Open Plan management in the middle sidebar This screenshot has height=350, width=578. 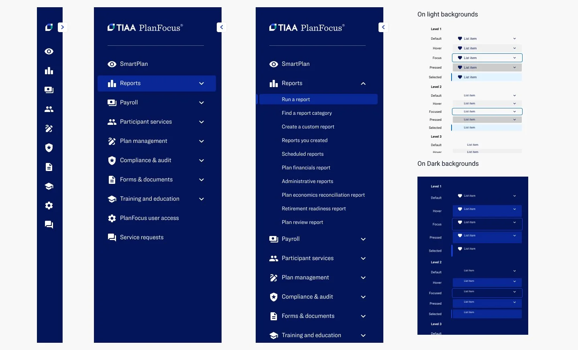157,141
